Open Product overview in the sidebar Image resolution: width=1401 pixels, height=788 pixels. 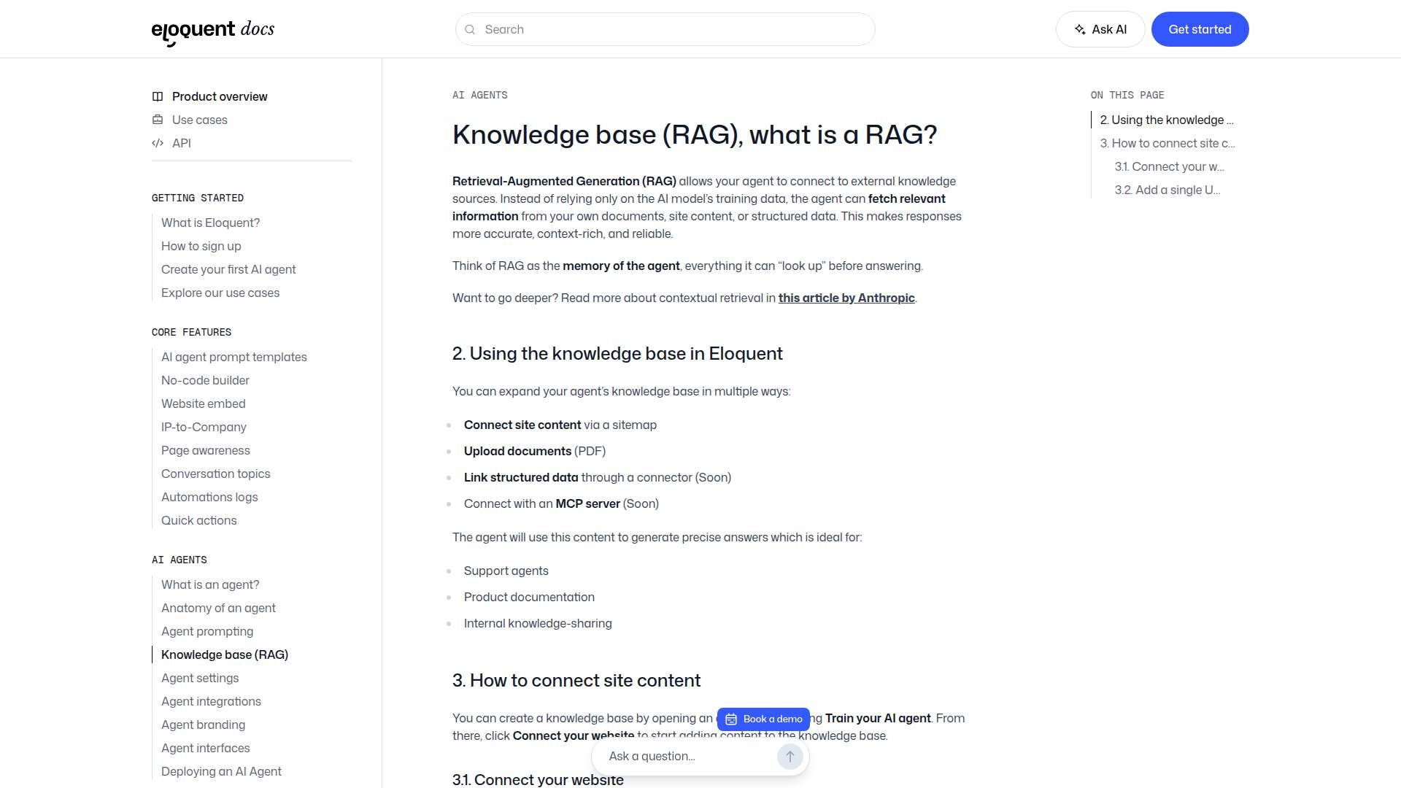(220, 96)
